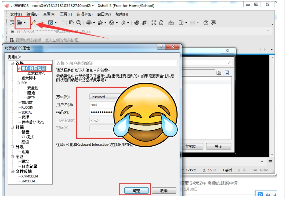
Task: Click the Print toolbar icon
Action: tap(89, 23)
